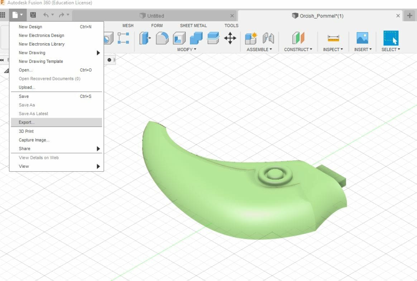Switch to the Orcish_Pommel document tab

tap(320, 16)
